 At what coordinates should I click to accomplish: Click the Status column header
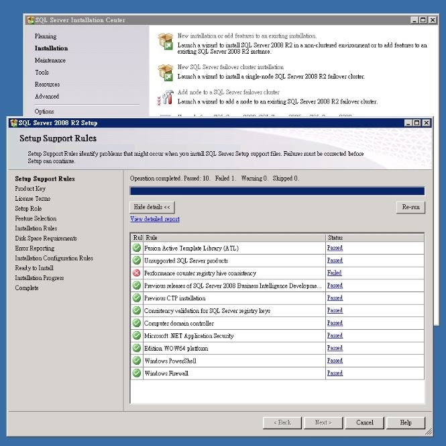click(375, 238)
